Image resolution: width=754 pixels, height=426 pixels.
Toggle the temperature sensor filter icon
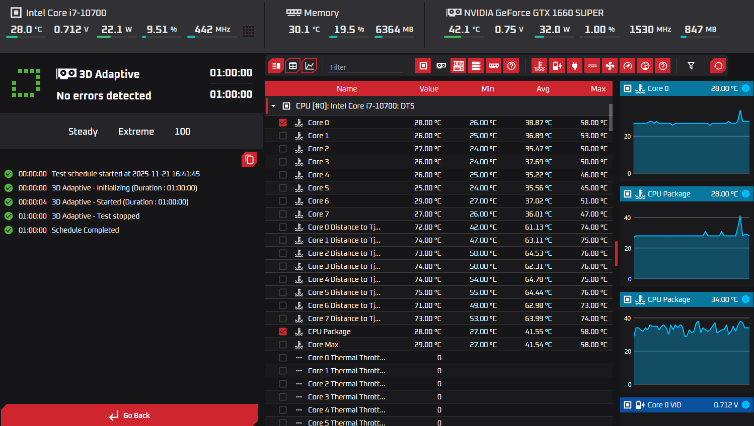tap(539, 66)
